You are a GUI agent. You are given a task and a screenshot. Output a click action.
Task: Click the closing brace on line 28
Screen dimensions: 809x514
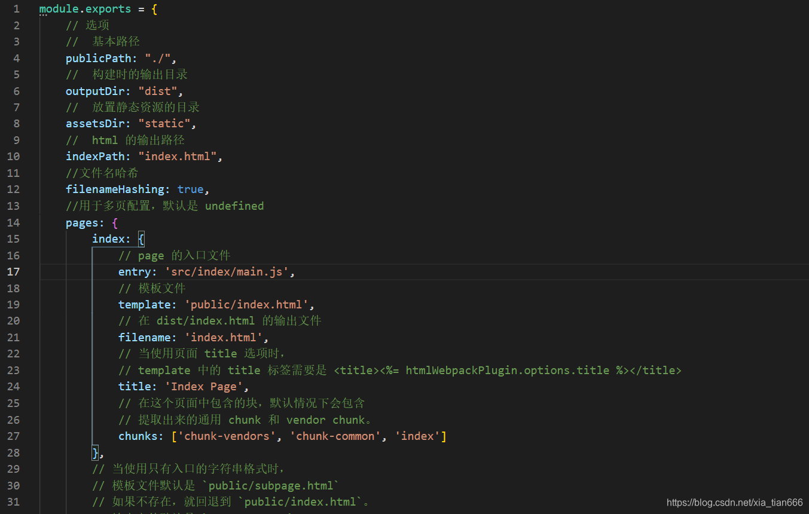tap(94, 452)
